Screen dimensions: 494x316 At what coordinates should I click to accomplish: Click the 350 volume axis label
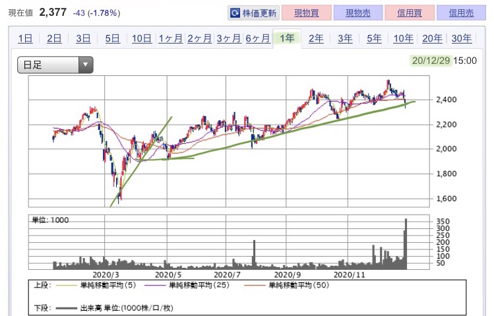(x=443, y=221)
